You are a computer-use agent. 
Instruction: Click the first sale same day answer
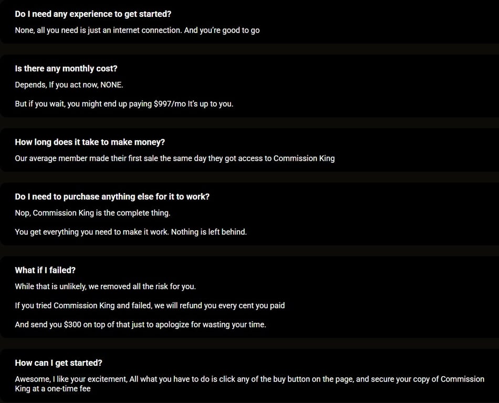pos(175,158)
